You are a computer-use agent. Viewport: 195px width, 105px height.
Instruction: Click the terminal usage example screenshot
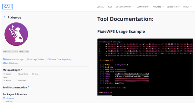145,67
